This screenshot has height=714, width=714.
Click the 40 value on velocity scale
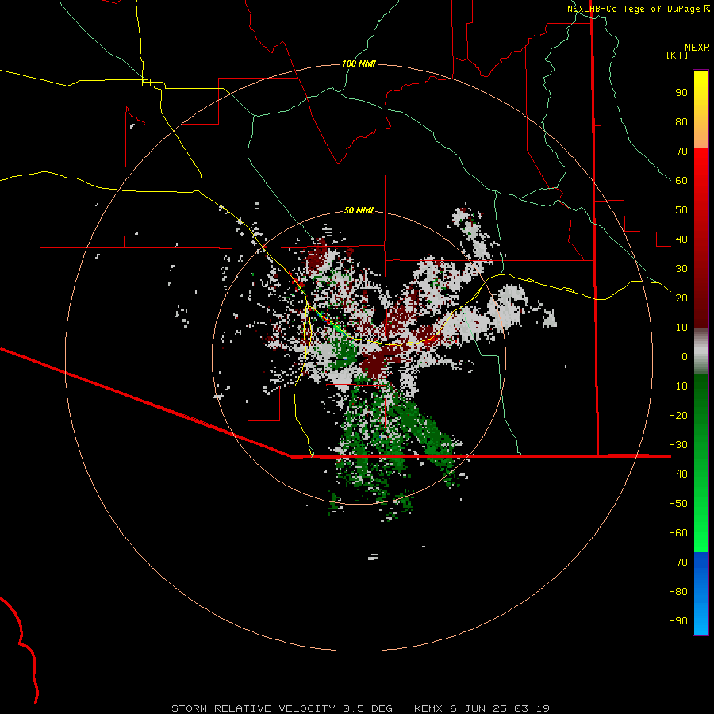[681, 240]
